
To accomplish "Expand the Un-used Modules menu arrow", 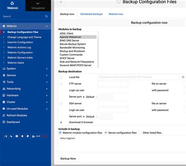I will tap(47, 109).
